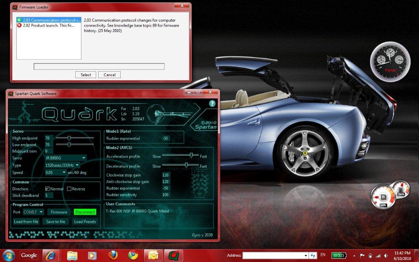Open the taskbar Address dropdown arrow
Image resolution: width=419 pixels, height=262 pixels.
[x=306, y=255]
